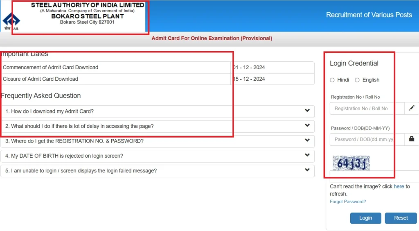Click 'STEEL AUTHORITY OF INDIA LIMITED' header text
The height and width of the screenshot is (231, 419).
click(88, 5)
